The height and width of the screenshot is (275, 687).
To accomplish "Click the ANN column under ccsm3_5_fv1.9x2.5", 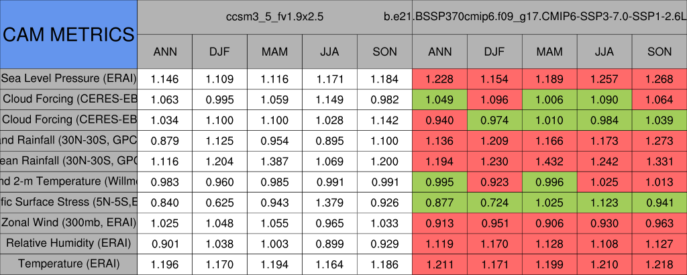I will (x=164, y=52).
